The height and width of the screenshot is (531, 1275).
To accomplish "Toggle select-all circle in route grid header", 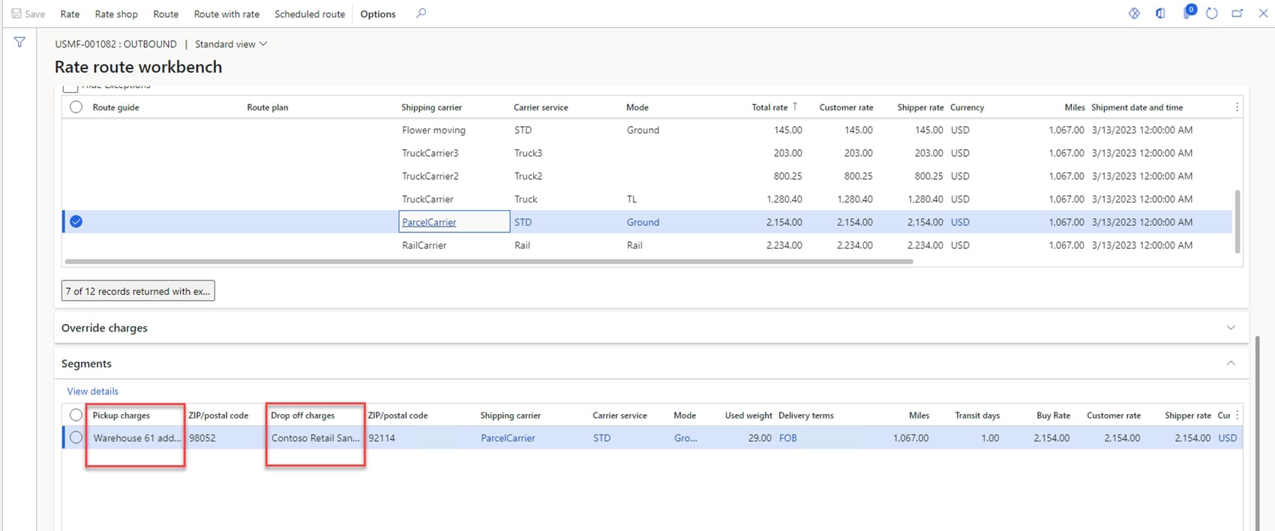I will click(76, 107).
